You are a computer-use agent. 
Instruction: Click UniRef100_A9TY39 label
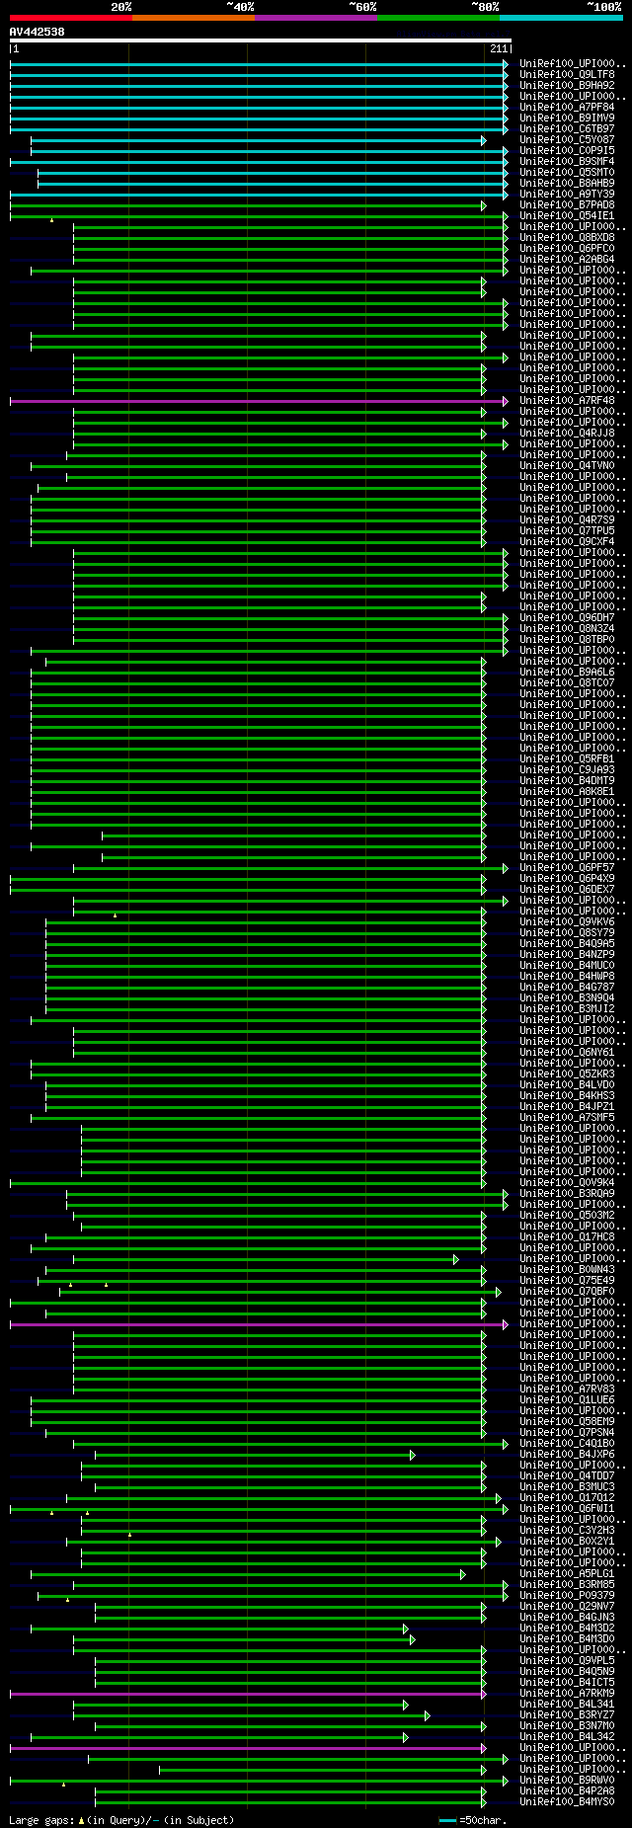coord(567,195)
